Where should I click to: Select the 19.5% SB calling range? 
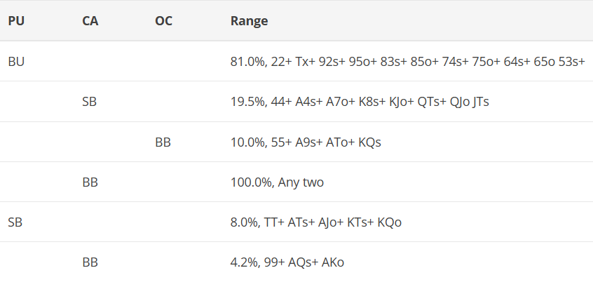[360, 102]
